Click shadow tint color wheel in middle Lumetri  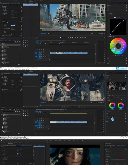click(112, 105)
